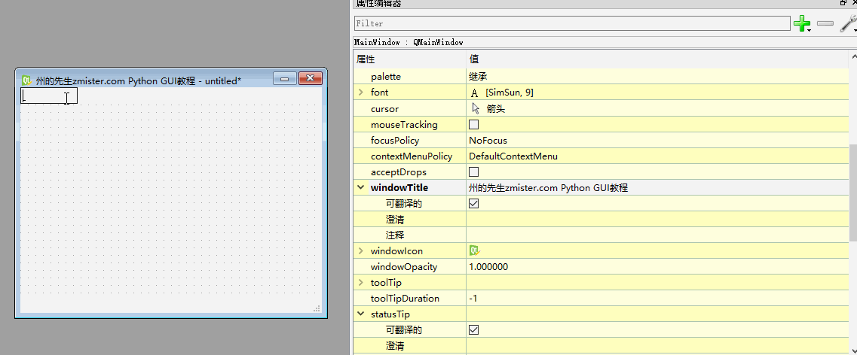Select the contextMenuPolicy property row

(x=601, y=156)
